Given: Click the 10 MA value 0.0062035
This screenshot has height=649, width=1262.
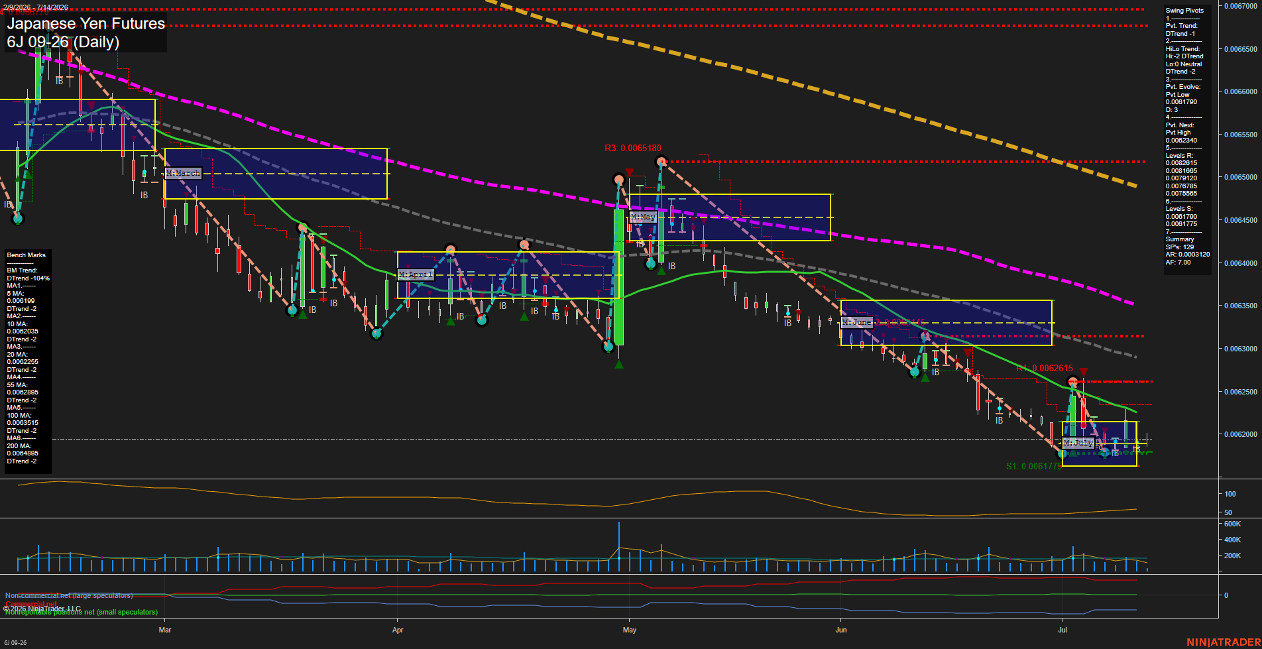Looking at the screenshot, I should click(x=23, y=331).
